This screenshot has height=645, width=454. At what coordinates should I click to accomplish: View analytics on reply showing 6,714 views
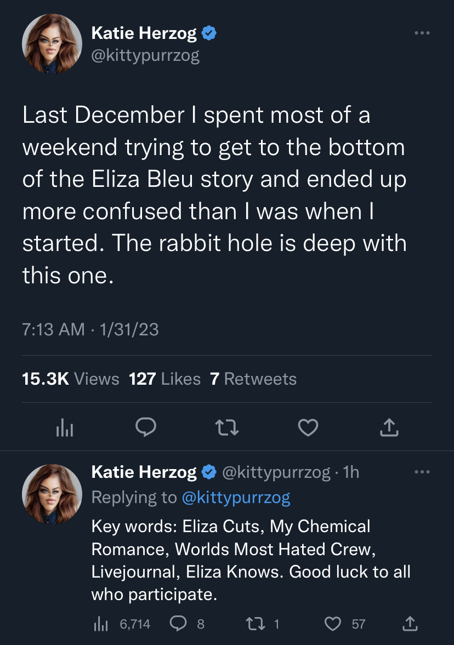tap(122, 624)
